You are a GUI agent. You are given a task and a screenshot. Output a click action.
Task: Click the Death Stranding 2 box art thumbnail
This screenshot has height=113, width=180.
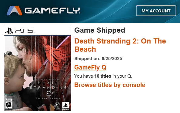38,69
